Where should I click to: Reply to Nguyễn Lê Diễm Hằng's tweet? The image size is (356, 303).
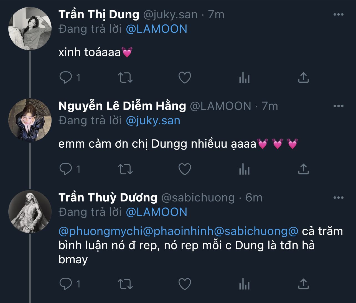(x=66, y=169)
